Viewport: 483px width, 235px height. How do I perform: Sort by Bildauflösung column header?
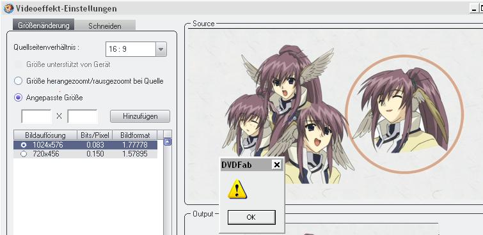coord(45,135)
